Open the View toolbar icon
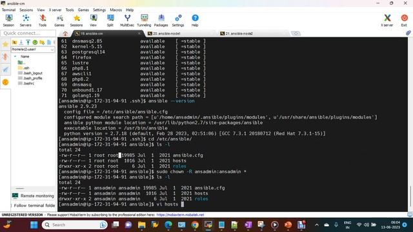413x232 pixels. click(x=93, y=21)
